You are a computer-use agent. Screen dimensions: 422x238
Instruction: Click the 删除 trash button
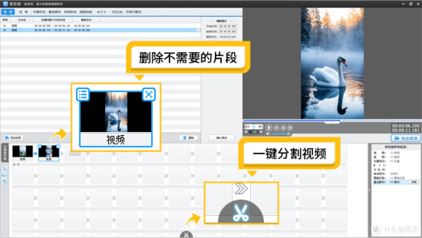coord(189,138)
